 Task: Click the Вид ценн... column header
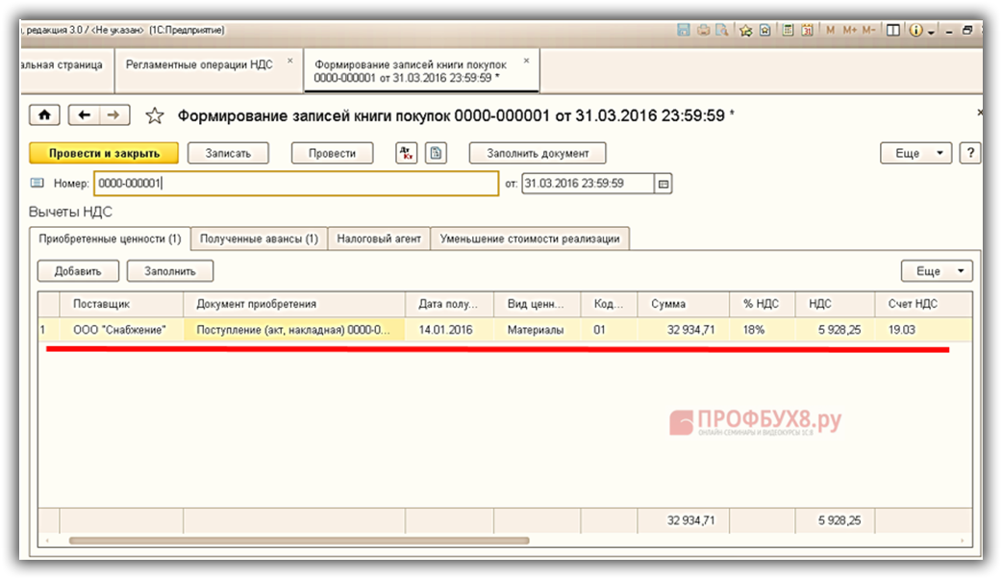537,304
